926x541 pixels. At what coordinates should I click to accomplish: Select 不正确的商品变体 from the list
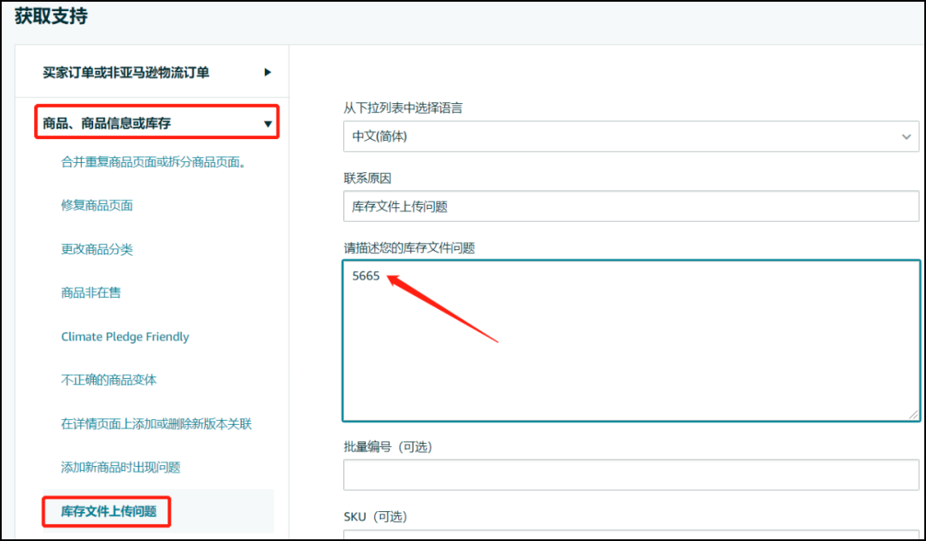click(x=108, y=380)
